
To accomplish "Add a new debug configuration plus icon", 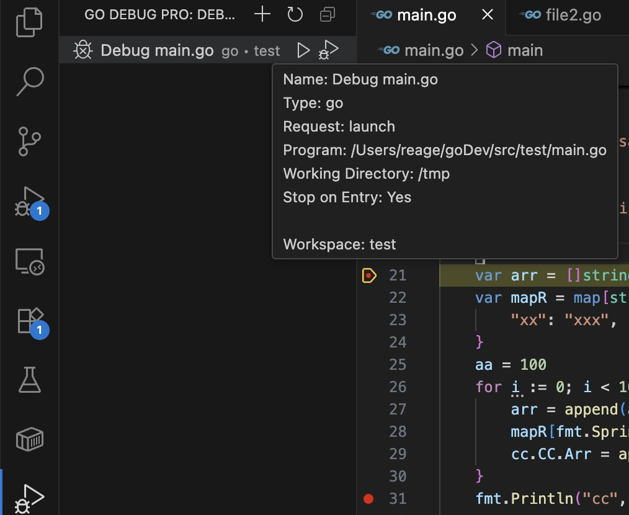I will [x=263, y=15].
